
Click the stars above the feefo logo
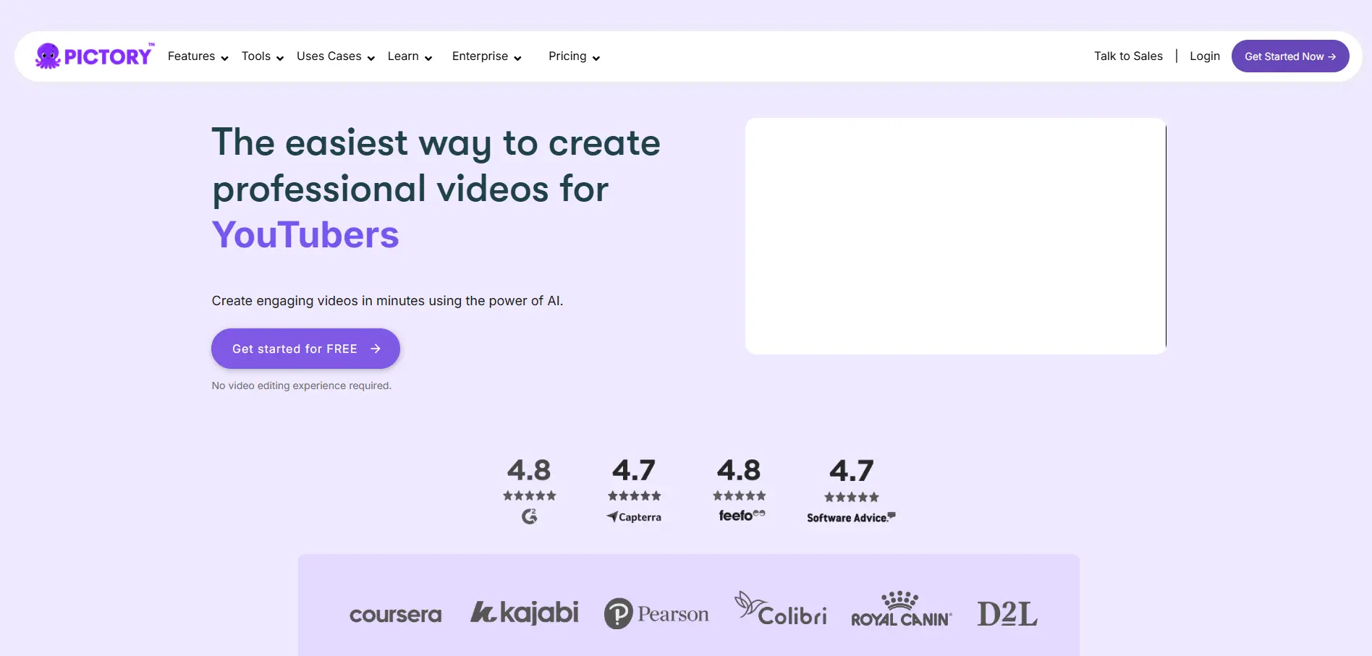[740, 495]
